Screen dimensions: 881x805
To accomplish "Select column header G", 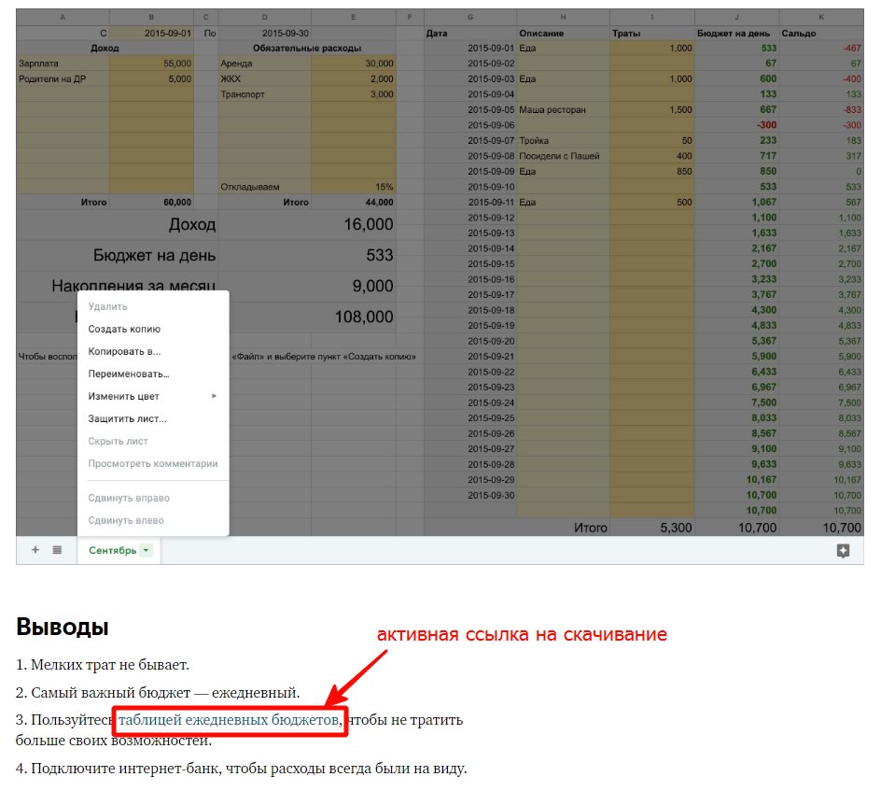I will (x=469, y=18).
